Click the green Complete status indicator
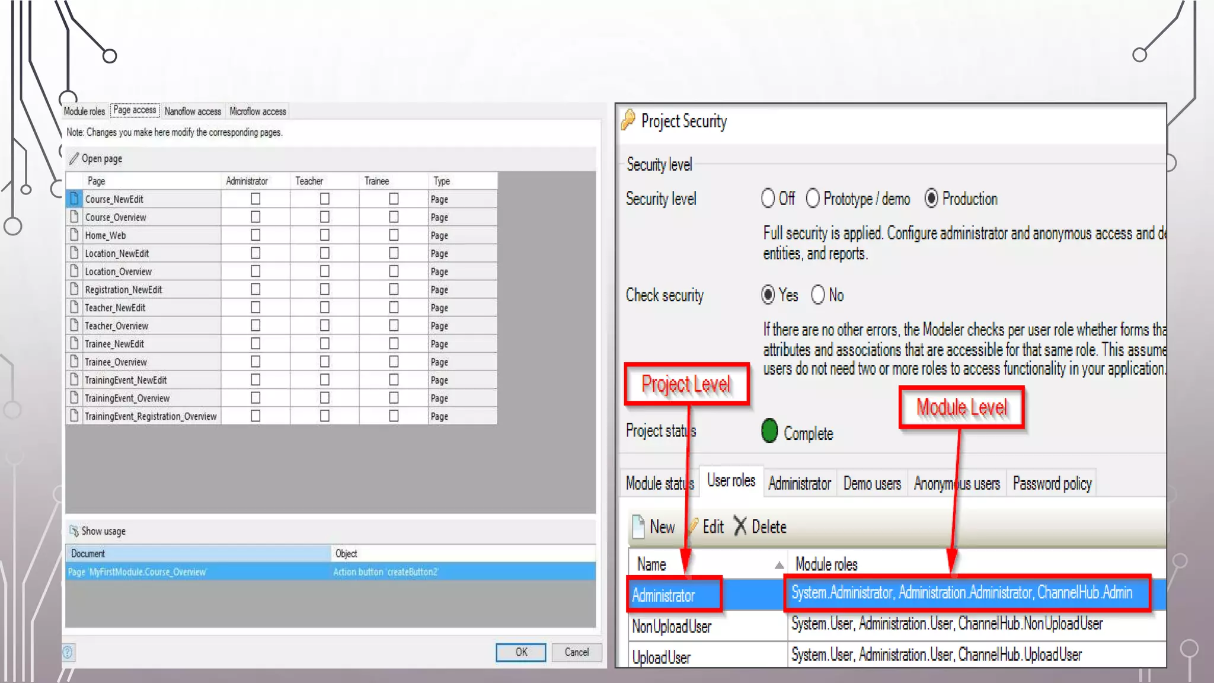The height and width of the screenshot is (683, 1214). [x=769, y=431]
